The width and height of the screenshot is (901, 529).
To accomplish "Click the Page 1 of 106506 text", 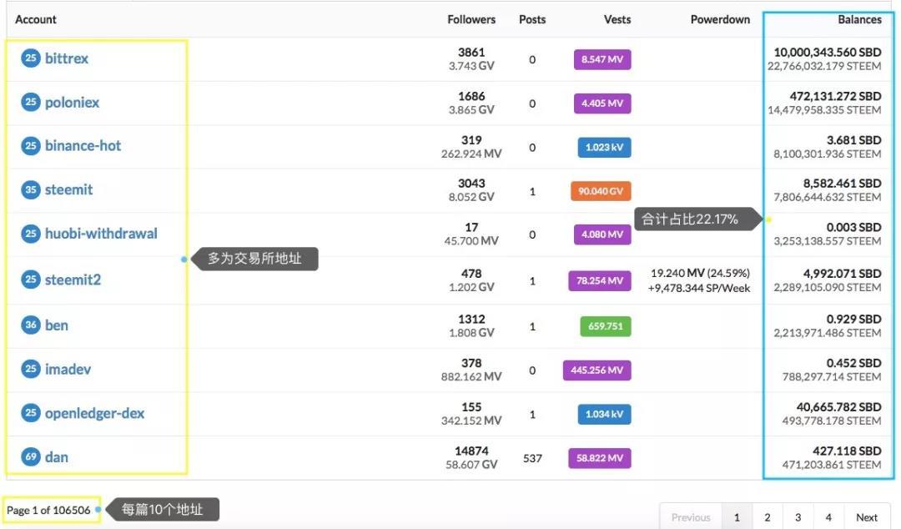I will (49, 510).
